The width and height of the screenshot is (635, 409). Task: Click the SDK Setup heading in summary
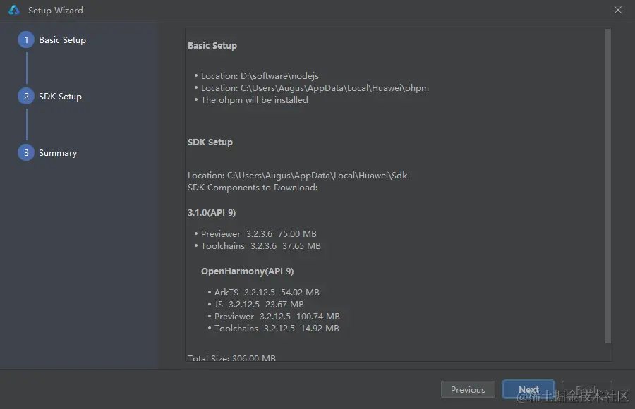[210, 142]
